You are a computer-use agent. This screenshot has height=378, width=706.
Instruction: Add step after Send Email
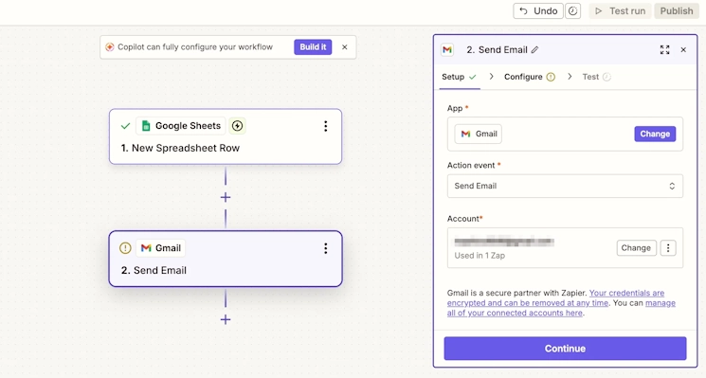pos(226,319)
